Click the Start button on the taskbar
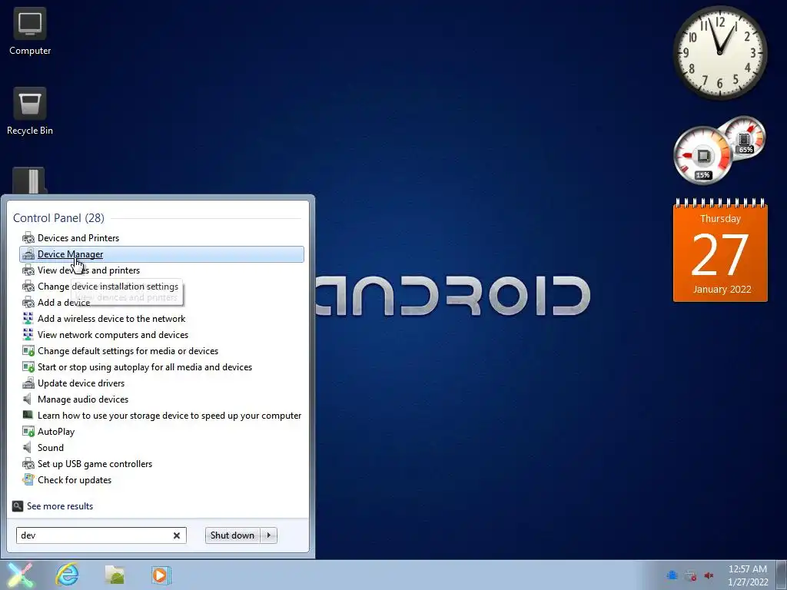This screenshot has height=590, width=787. (x=20, y=575)
